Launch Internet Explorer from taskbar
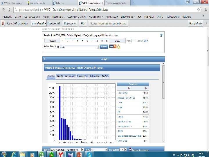209x157 pixels. click(13, 154)
